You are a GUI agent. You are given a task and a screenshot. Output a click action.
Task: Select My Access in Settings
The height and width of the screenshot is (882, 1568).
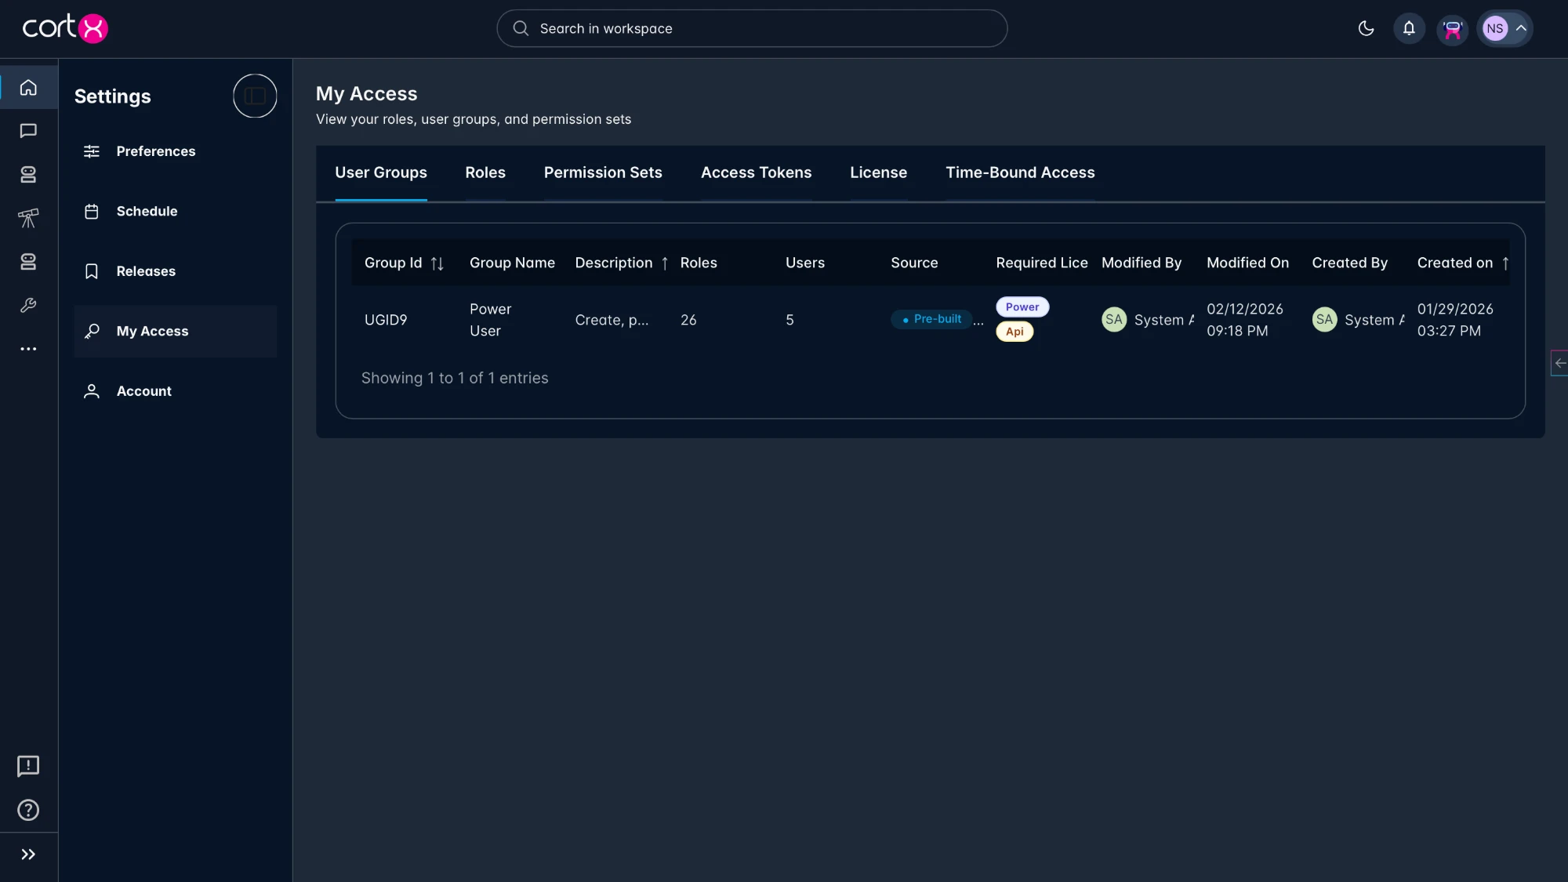click(175, 331)
